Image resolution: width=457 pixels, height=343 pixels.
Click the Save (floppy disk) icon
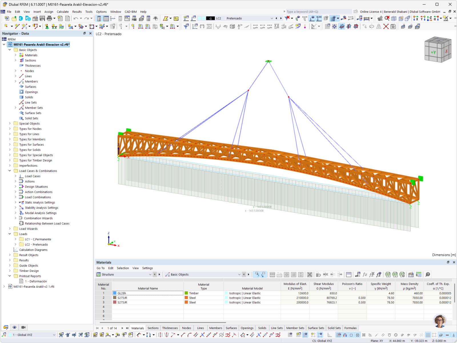click(x=42, y=18)
